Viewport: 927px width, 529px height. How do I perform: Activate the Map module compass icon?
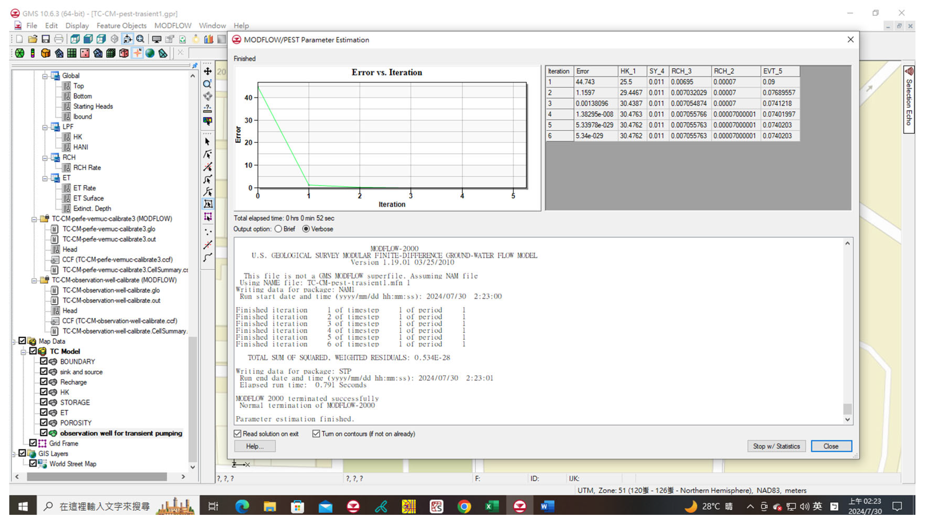[x=137, y=53]
